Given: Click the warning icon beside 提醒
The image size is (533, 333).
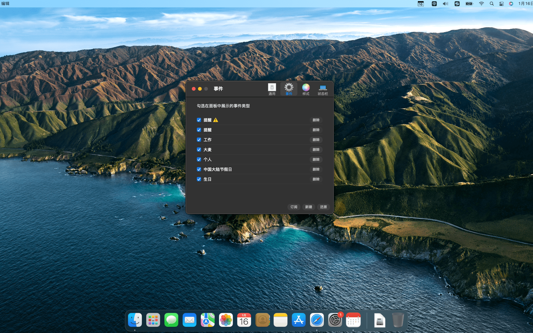Looking at the screenshot, I should pos(216,120).
